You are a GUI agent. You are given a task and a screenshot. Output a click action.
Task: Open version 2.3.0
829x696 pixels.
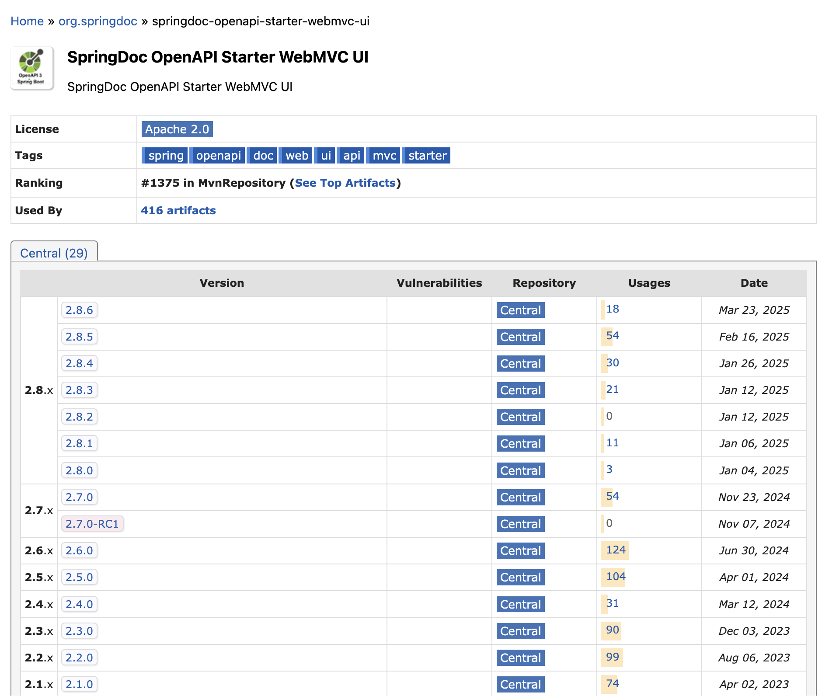click(79, 631)
